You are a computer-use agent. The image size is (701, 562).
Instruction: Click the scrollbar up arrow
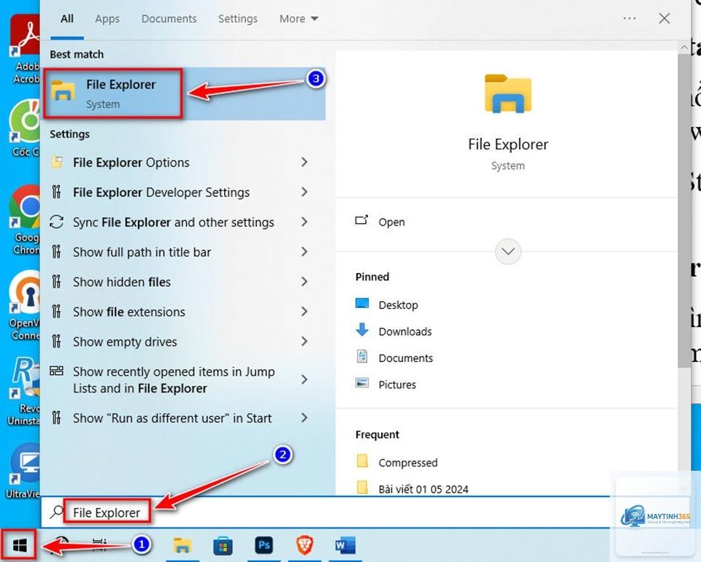pyautogui.click(x=684, y=47)
